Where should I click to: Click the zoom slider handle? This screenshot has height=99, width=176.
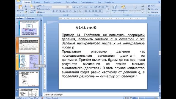tap(144, 98)
